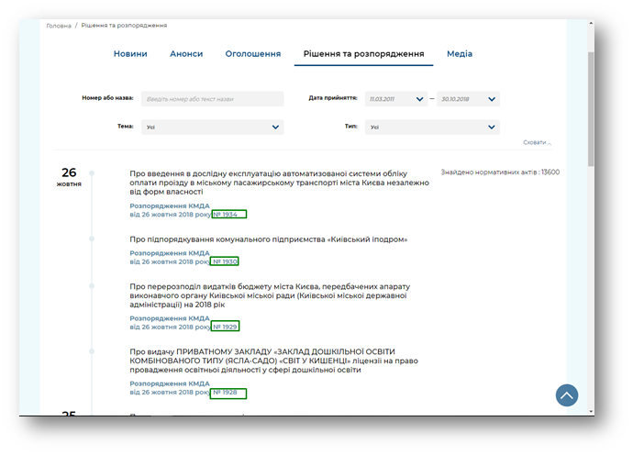Open the «Київський іподром» order title
Viewport: 633px width, 455px height.
tap(268, 239)
